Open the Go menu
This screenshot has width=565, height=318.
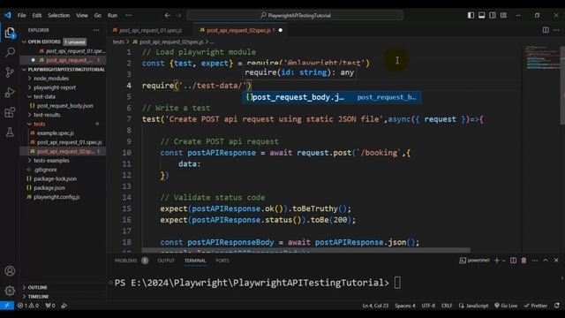tap(98, 15)
